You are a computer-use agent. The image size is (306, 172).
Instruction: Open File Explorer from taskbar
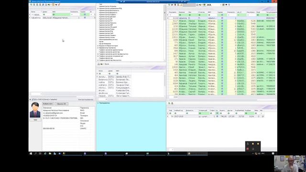50,154
